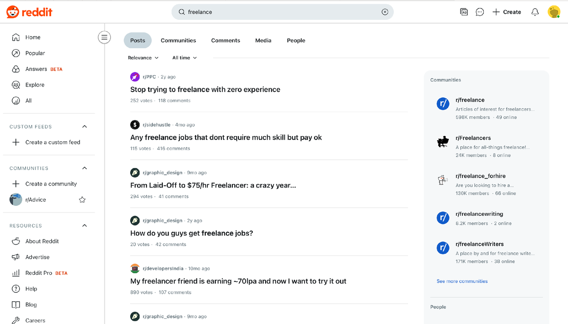Viewport: 568px width, 324px height.
Task: Open the Reddit home logo
Action: click(x=29, y=12)
